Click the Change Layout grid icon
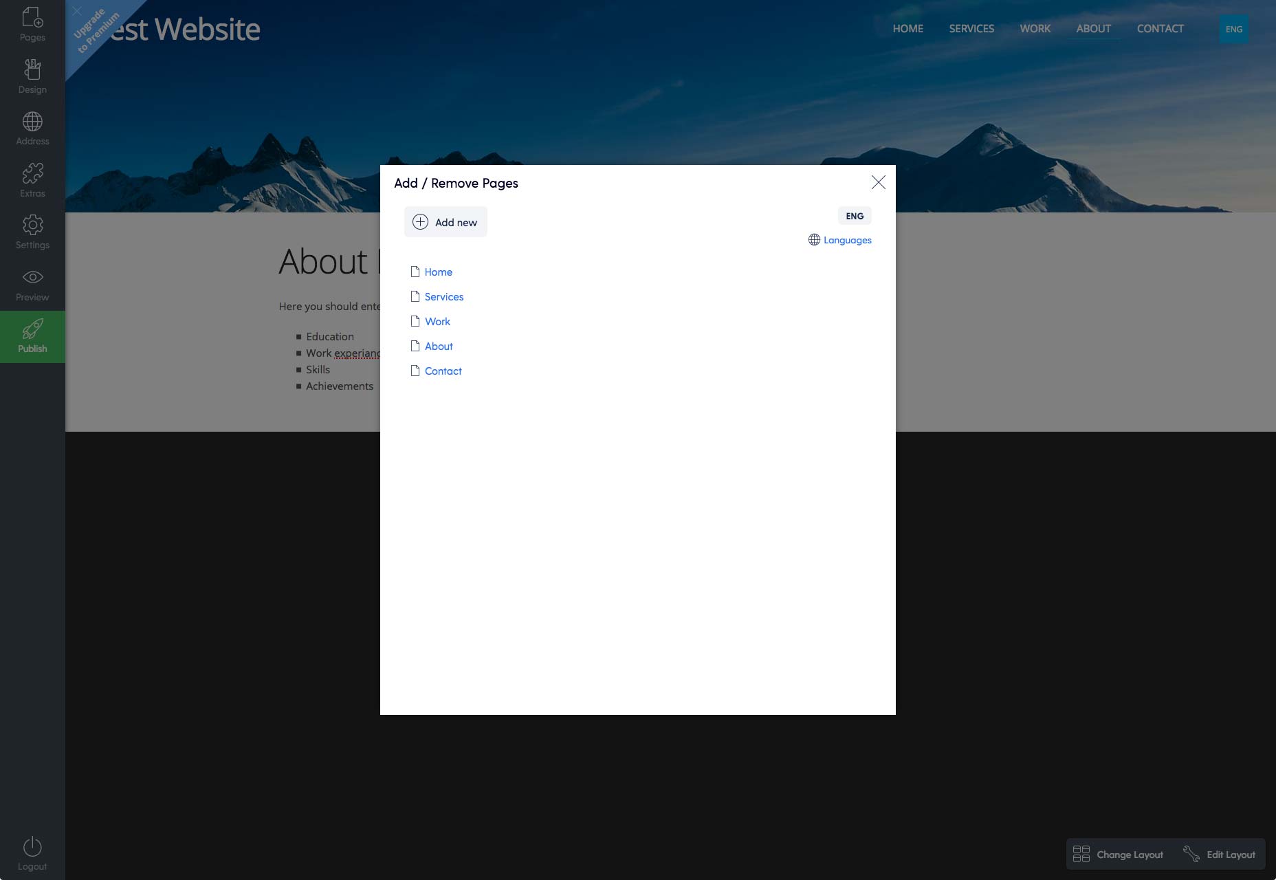1276x880 pixels. (1081, 854)
